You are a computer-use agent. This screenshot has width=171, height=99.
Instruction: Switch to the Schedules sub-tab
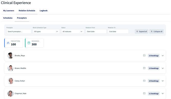pos(8,18)
